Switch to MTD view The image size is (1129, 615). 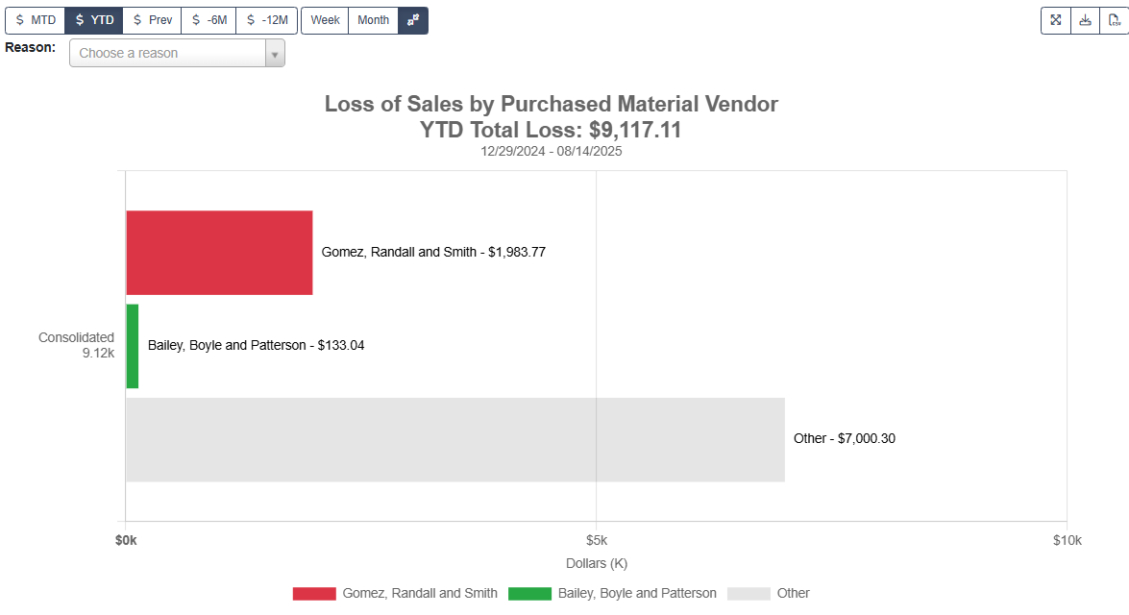(x=35, y=19)
